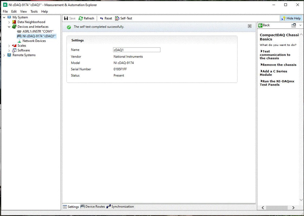The image size is (304, 216).
Task: Open Test communication to the chassis help
Action: click(275, 55)
